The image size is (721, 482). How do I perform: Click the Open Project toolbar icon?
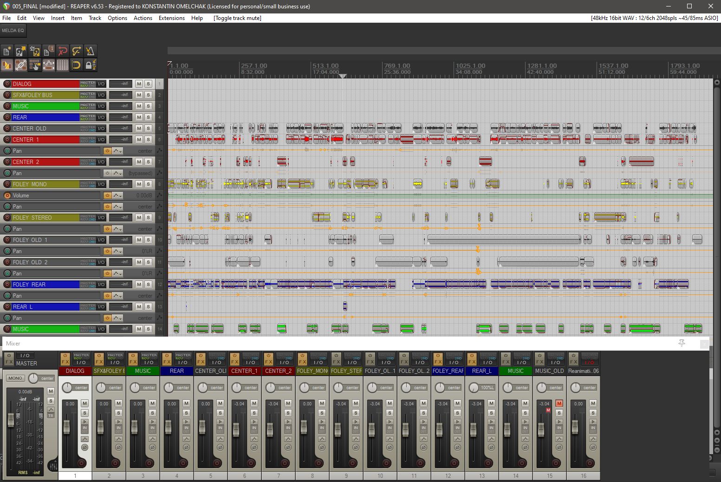(21, 51)
